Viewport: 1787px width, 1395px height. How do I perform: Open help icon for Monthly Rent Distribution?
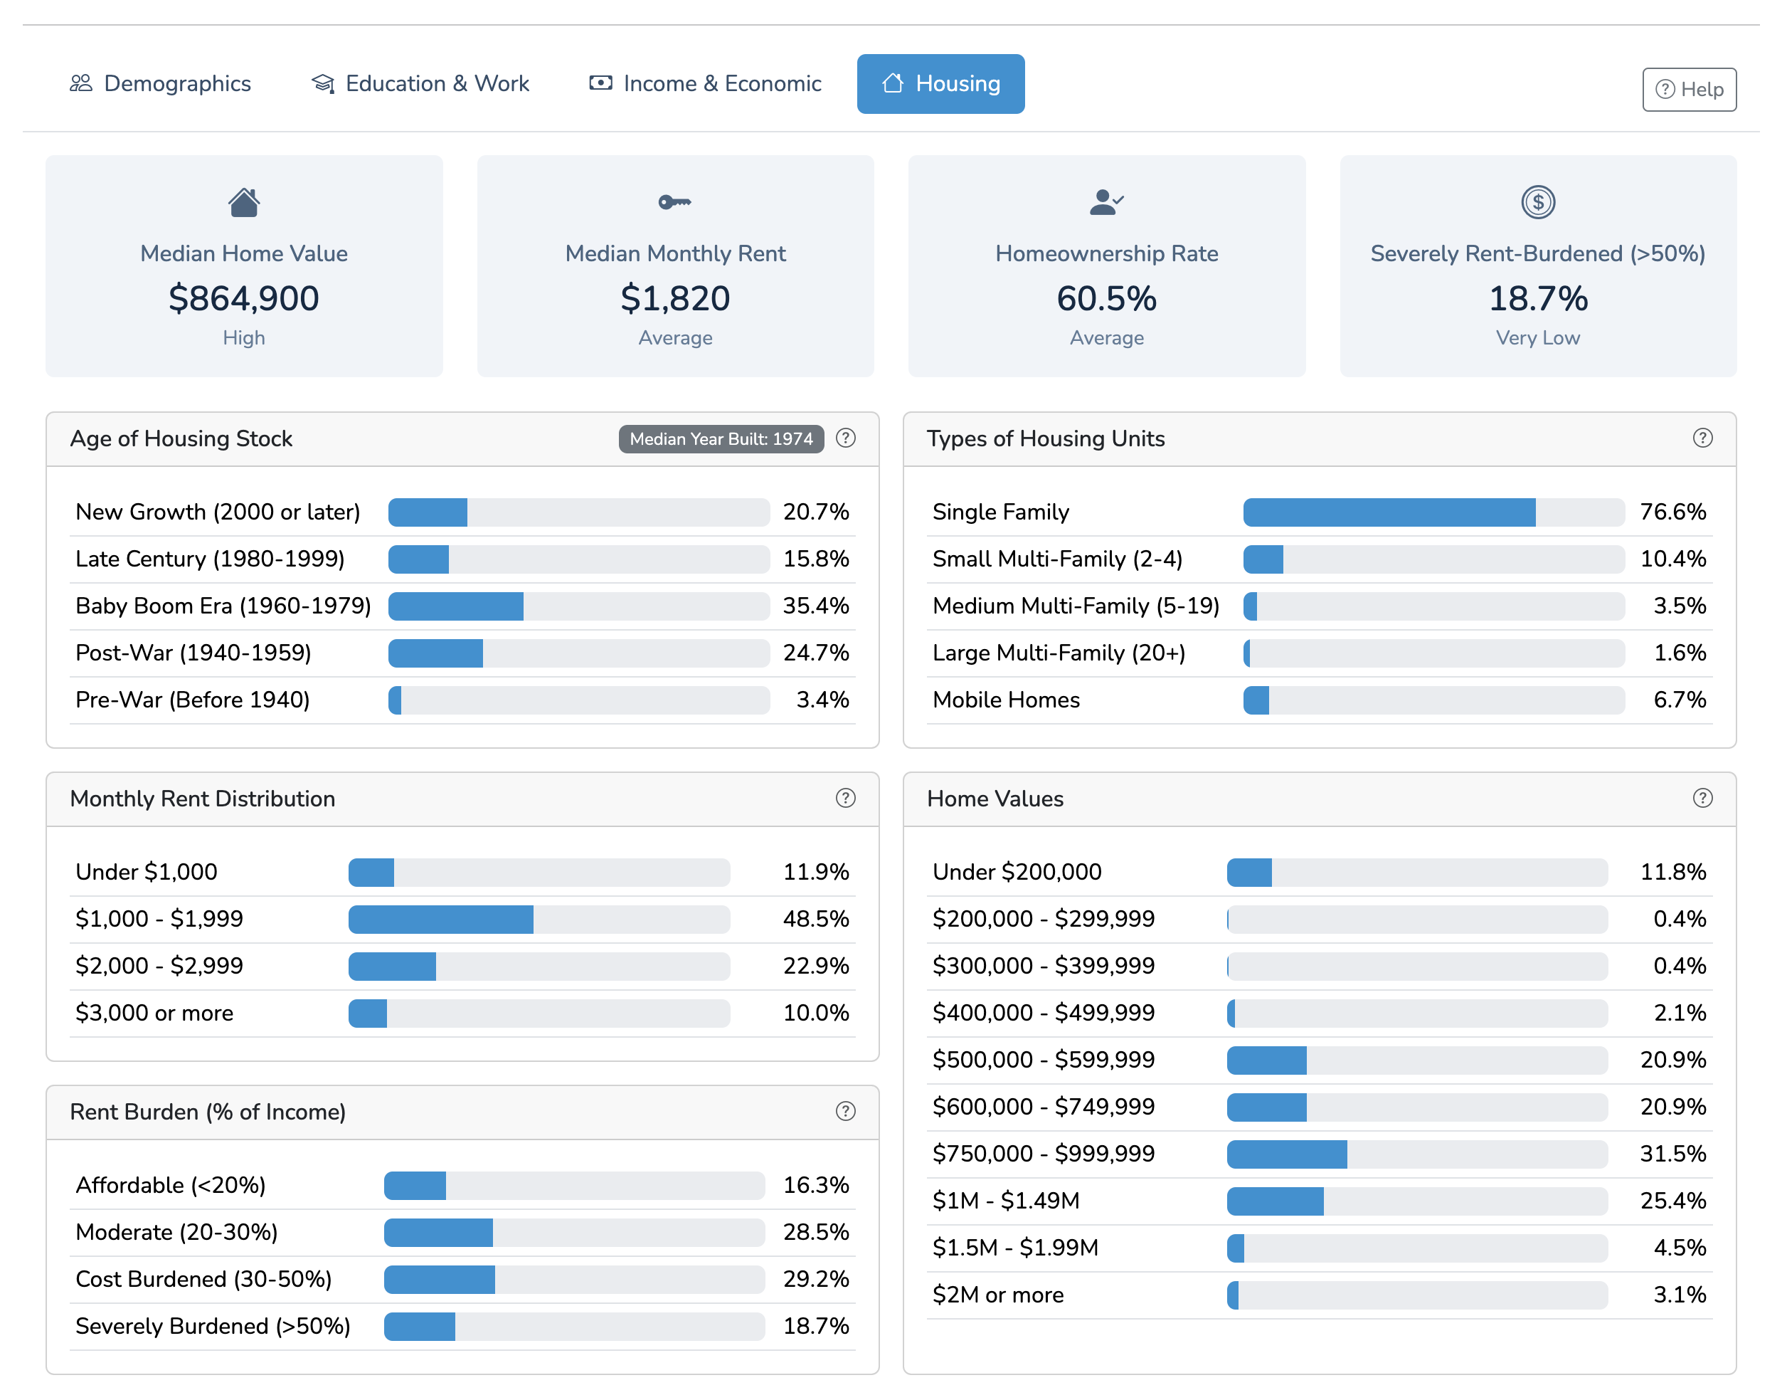846,798
